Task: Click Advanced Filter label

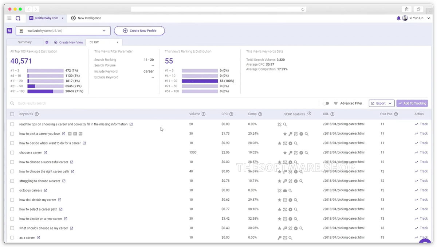Action: coord(351,103)
